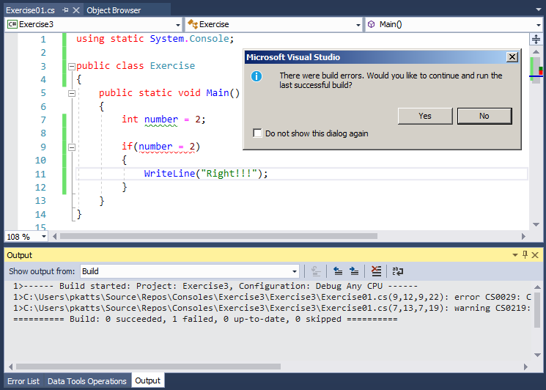The width and height of the screenshot is (546, 390).
Task: Click the Go to Next Message icon
Action: (354, 271)
